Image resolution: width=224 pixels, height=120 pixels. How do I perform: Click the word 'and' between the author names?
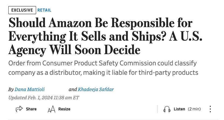click(x=73, y=89)
